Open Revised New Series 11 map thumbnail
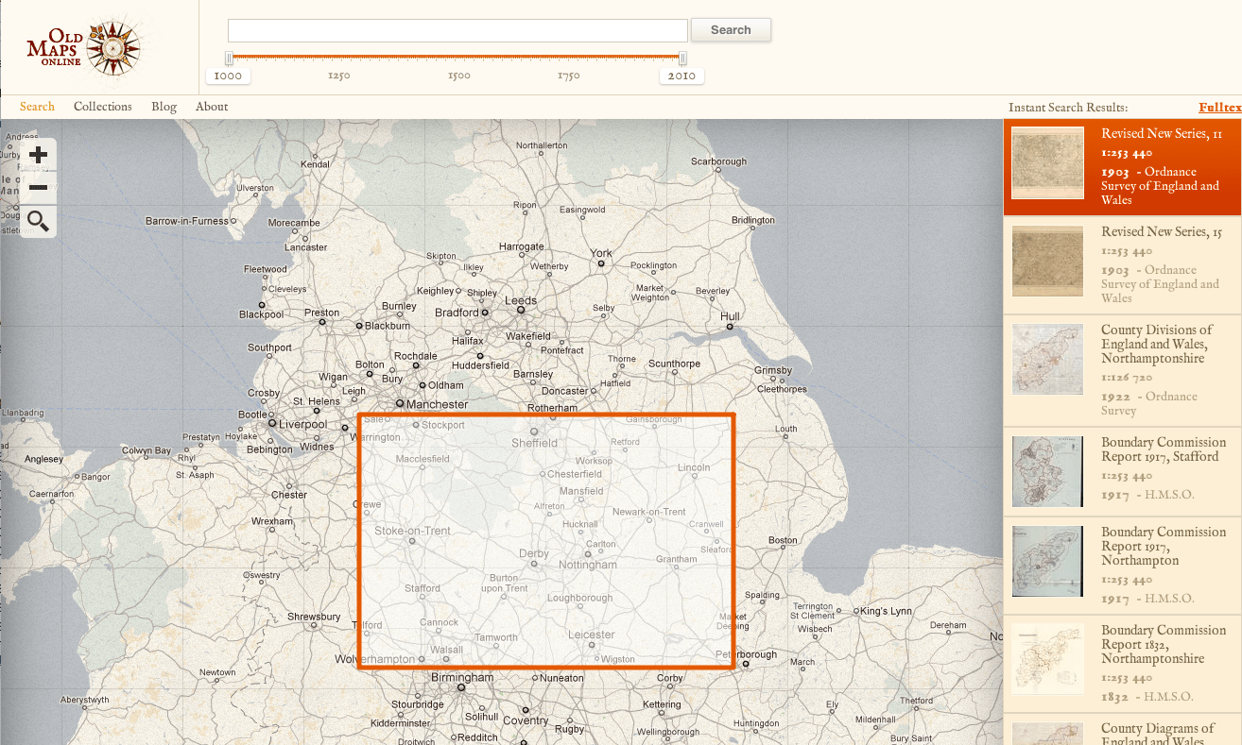 1047,162
